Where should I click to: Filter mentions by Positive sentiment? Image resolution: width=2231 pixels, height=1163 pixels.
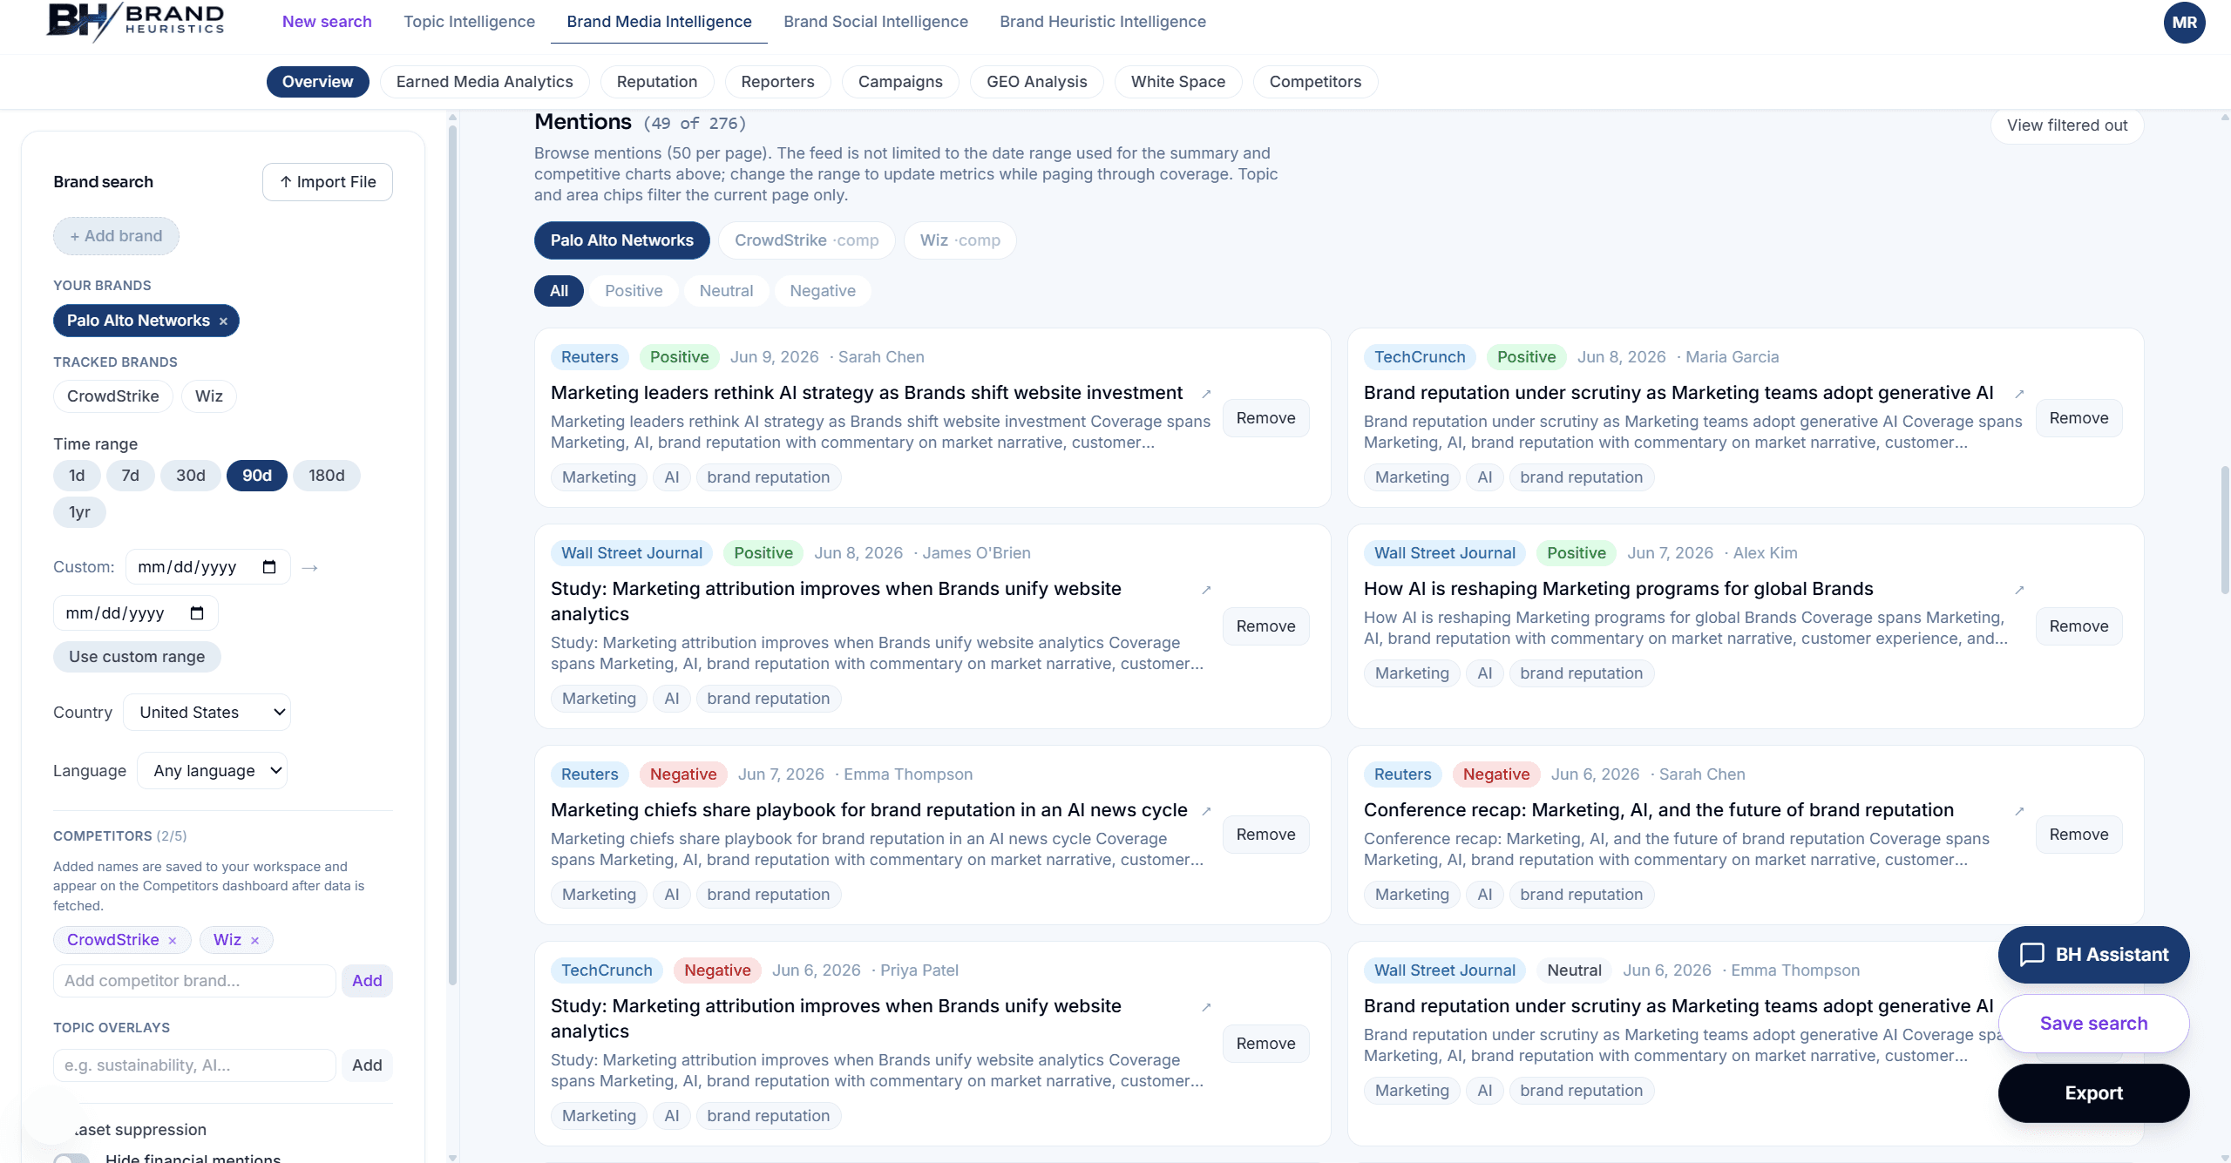[634, 291]
